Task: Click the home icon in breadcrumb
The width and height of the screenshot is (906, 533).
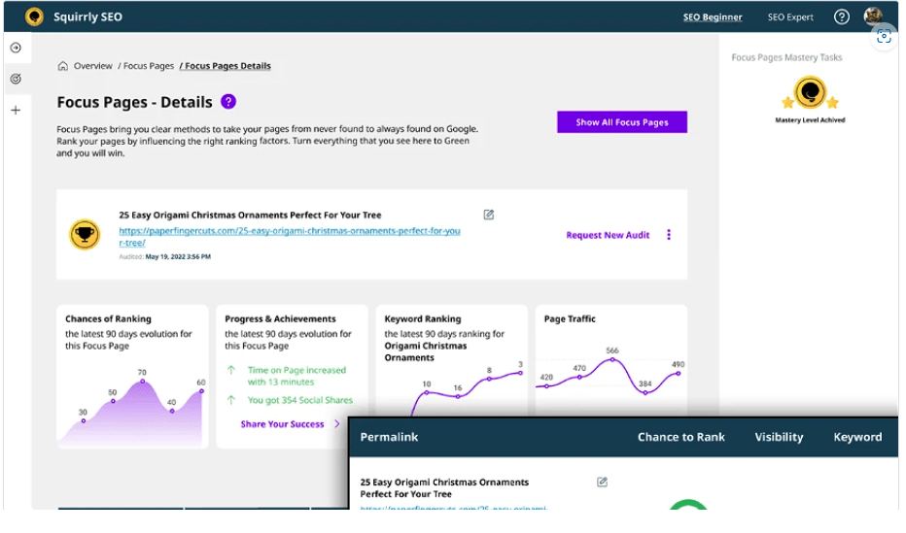Action: click(x=62, y=66)
